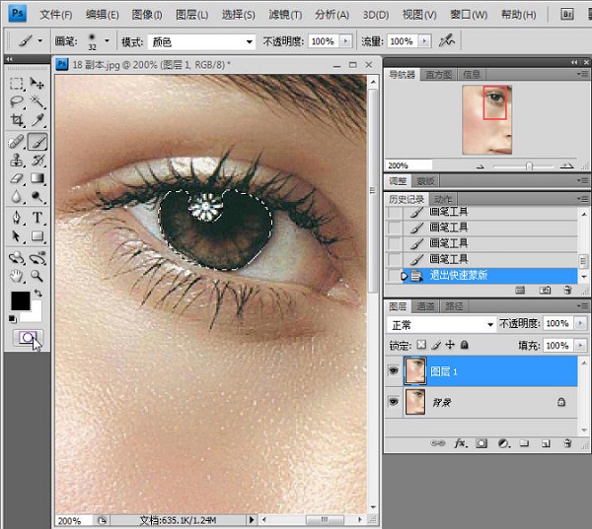
Task: Add layer mask button
Action: (481, 443)
